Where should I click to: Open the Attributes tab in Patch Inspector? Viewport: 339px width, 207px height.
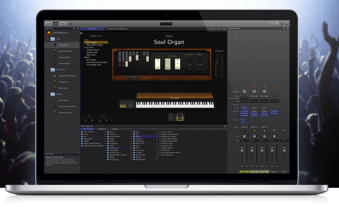tap(102, 129)
